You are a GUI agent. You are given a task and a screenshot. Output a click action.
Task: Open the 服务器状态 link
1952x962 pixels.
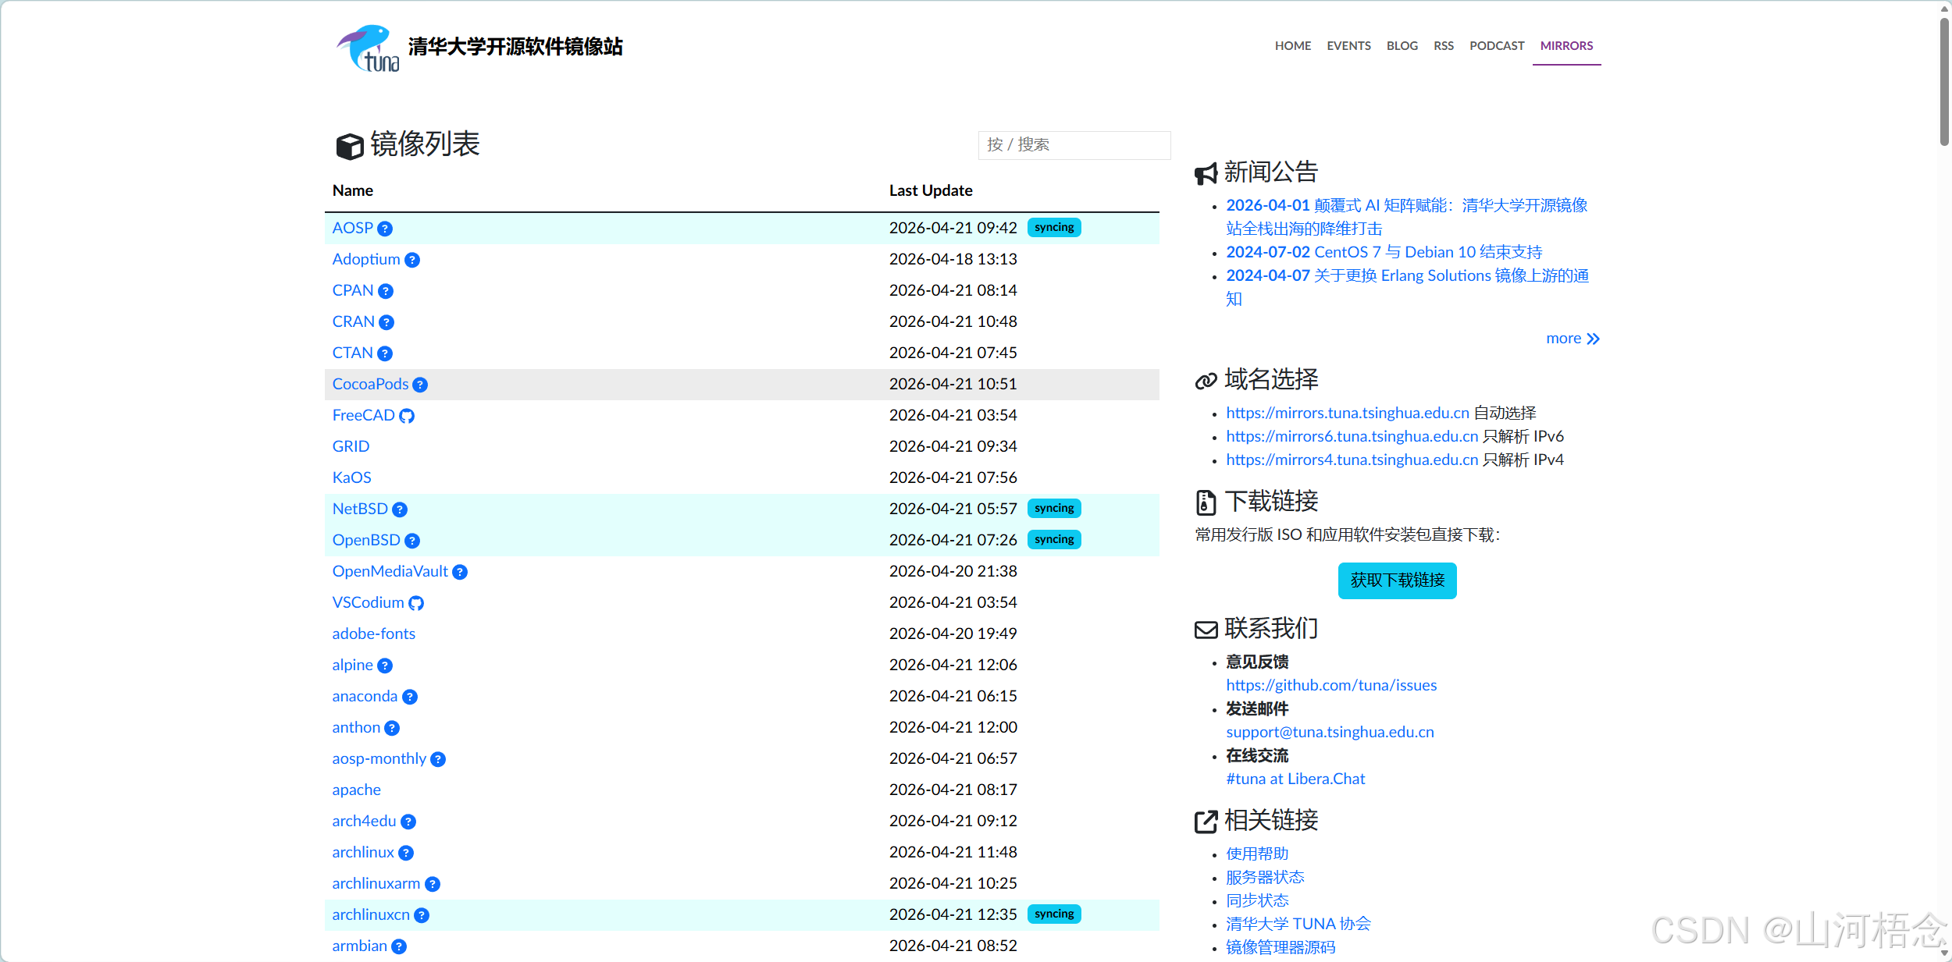1265,877
